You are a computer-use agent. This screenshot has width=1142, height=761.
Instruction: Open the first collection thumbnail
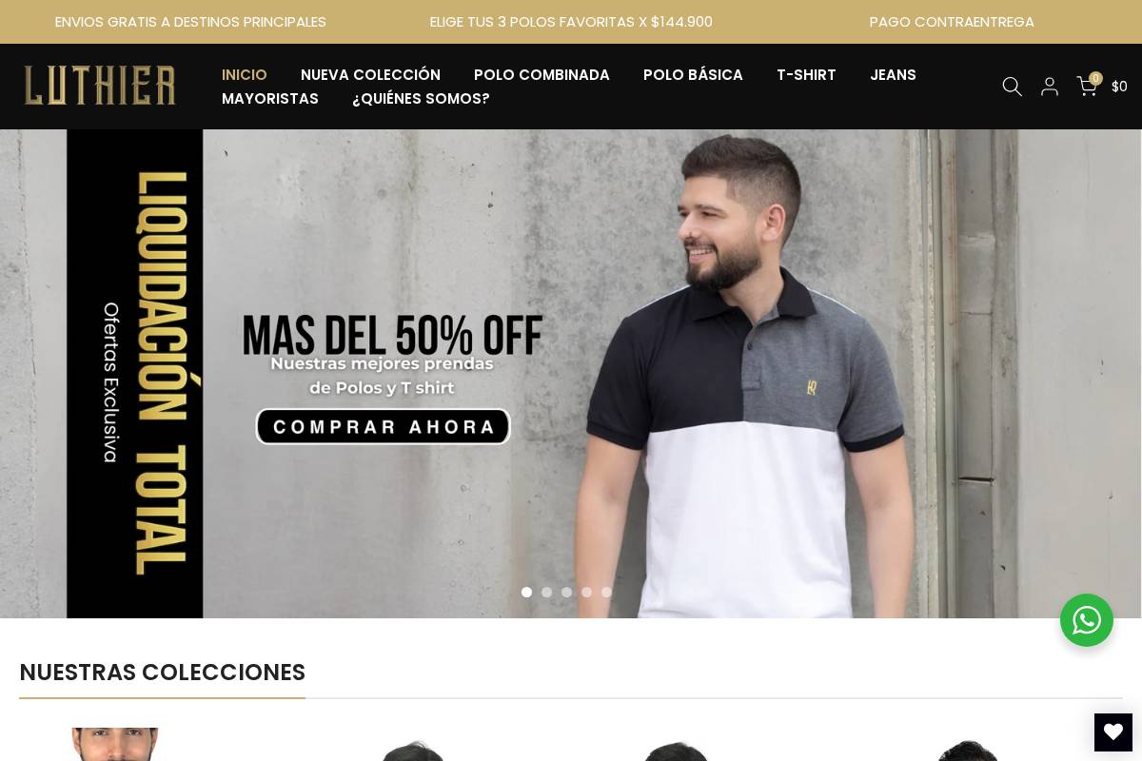(115, 744)
